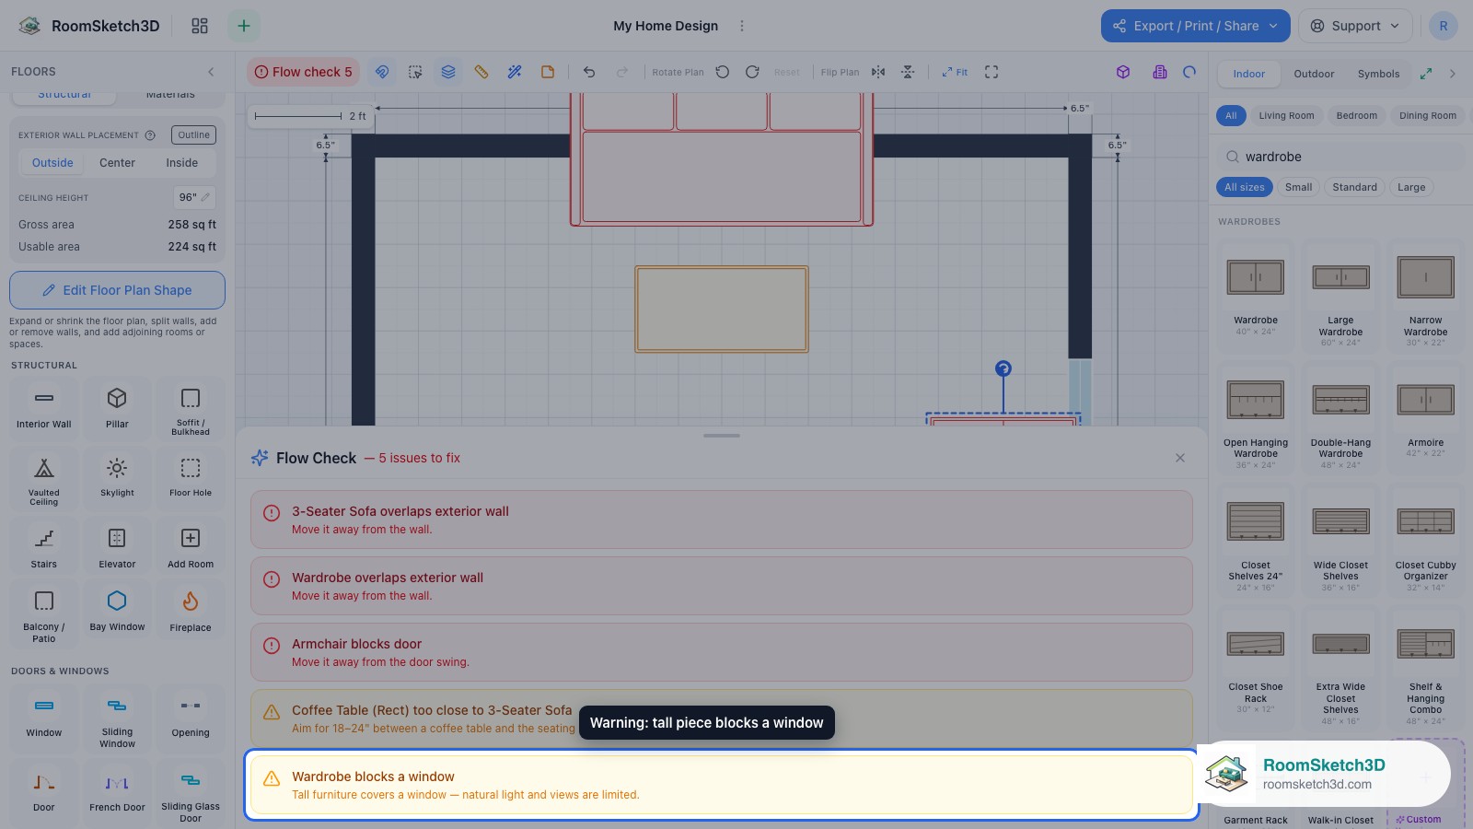
Task: Open the purple building view icon
Action: pyautogui.click(x=1160, y=72)
